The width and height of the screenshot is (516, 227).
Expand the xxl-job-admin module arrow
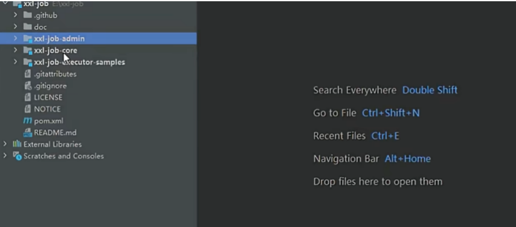(15, 38)
